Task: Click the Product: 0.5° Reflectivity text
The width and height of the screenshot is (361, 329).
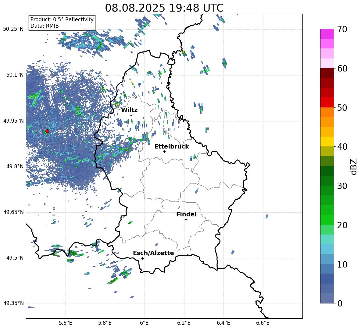Action: pos(62,19)
